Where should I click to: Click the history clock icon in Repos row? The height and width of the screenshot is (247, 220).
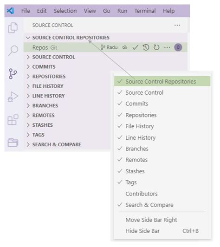click(x=146, y=47)
